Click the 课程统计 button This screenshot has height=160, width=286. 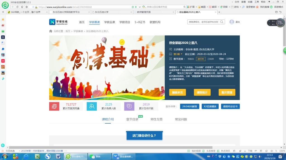pyautogui.click(x=202, y=92)
